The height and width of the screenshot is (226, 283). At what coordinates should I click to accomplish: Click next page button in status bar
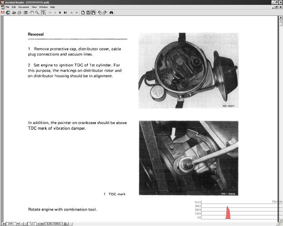(x=39, y=224)
